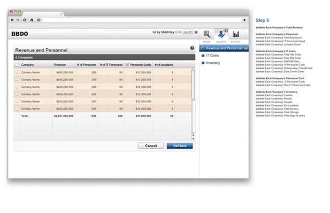330x213 pixels.
Task: Check the sixth Comany Name row checkbox
Action: click(x=16, y=109)
